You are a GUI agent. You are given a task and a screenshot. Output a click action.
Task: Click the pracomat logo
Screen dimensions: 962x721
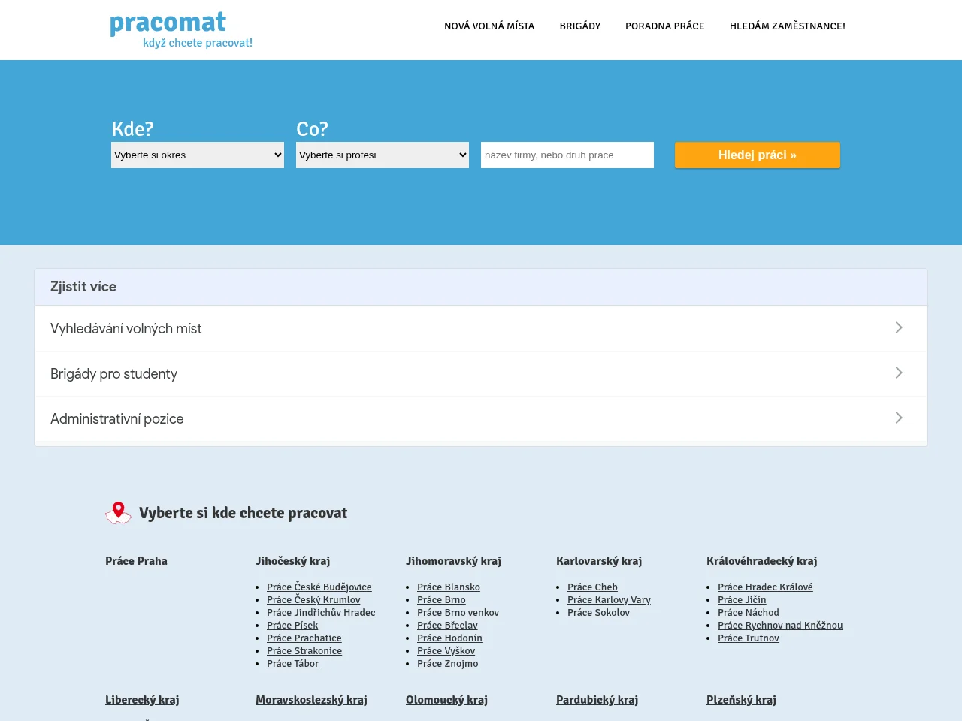pos(181,30)
